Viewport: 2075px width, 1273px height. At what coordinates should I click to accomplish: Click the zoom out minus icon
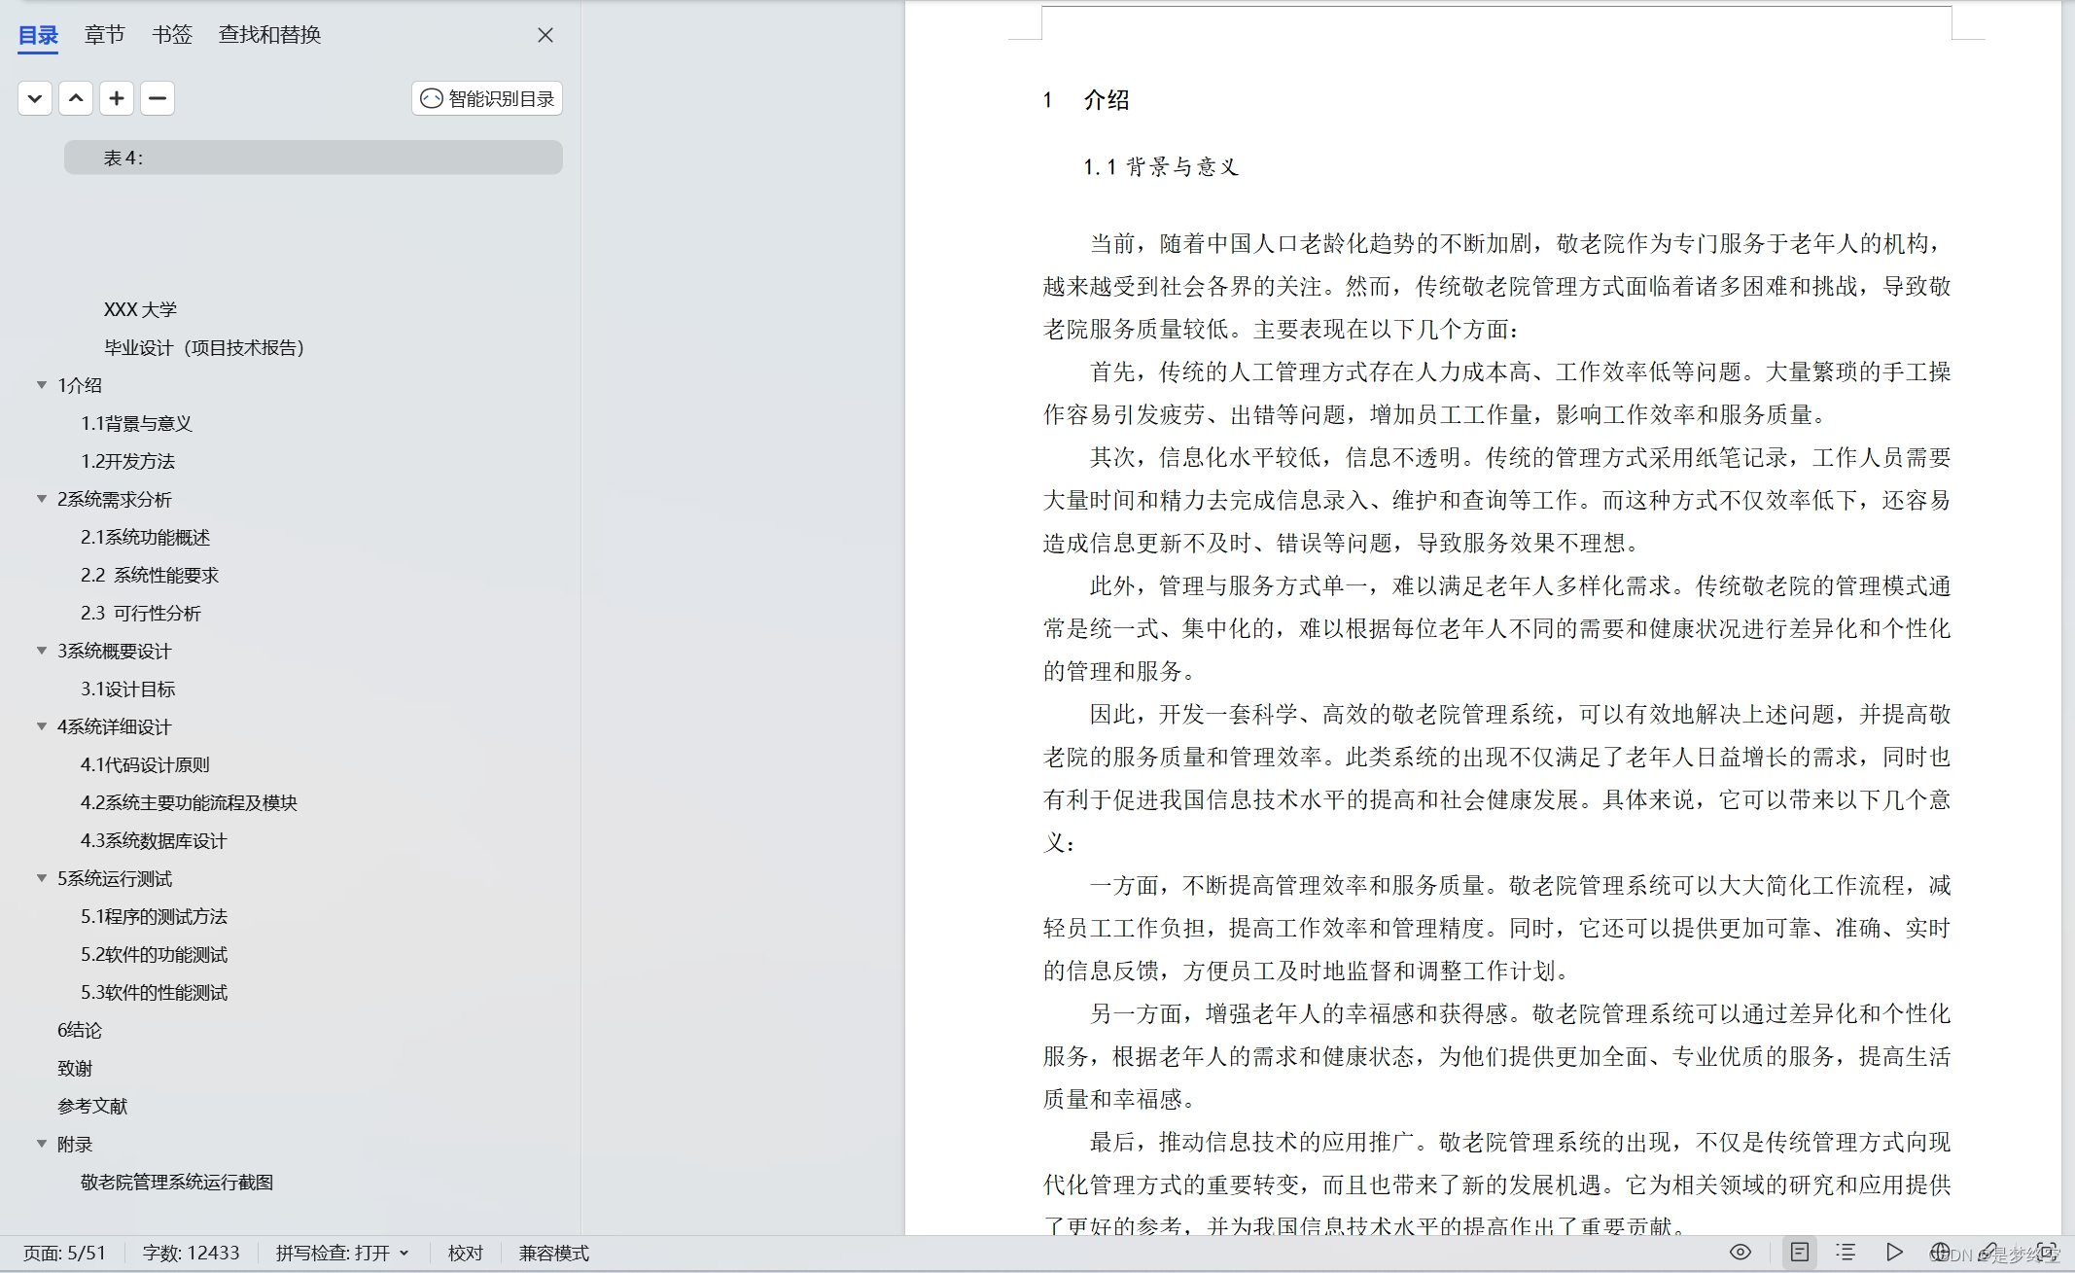coord(158,98)
